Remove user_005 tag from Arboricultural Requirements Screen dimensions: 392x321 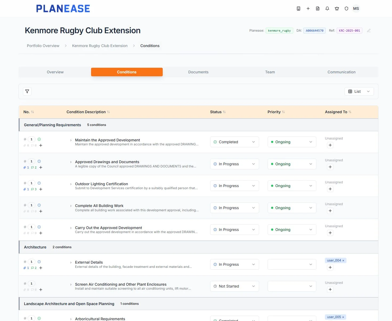(x=343, y=317)
